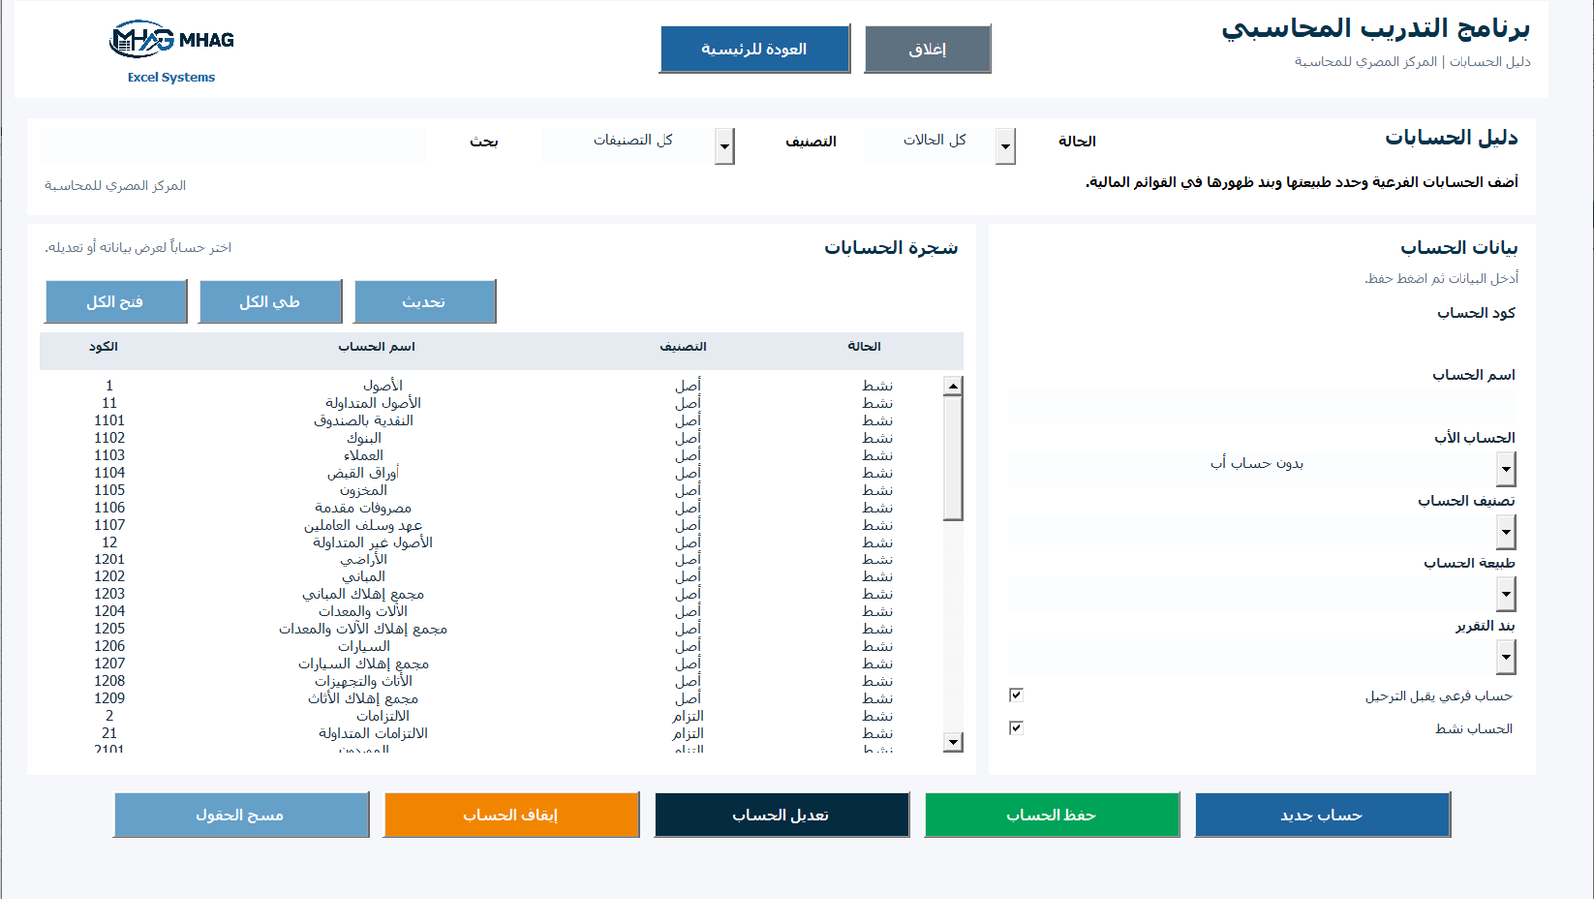Open the التصنيف filter dropdown arrow

[x=725, y=147]
